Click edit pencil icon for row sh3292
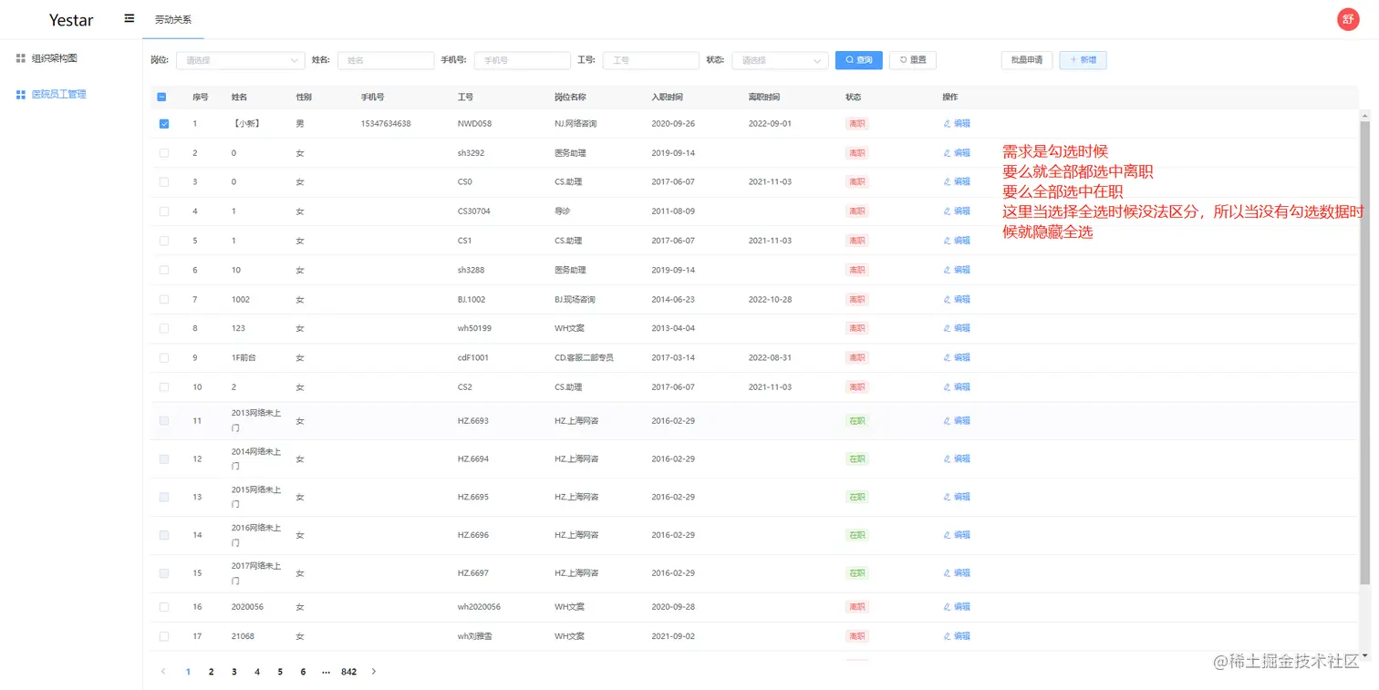Screen dimensions: 1379x690 coord(947,153)
